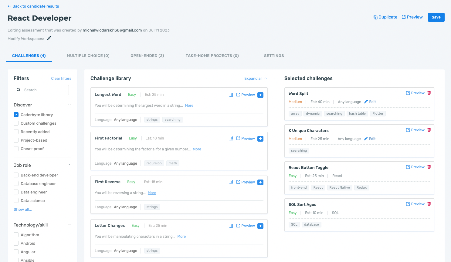451x262 pixels.
Task: Open statistics chart icon for Longest Word
Action: 231,95
